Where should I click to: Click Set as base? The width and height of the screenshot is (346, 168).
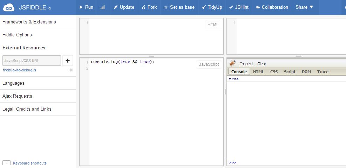[179, 7]
